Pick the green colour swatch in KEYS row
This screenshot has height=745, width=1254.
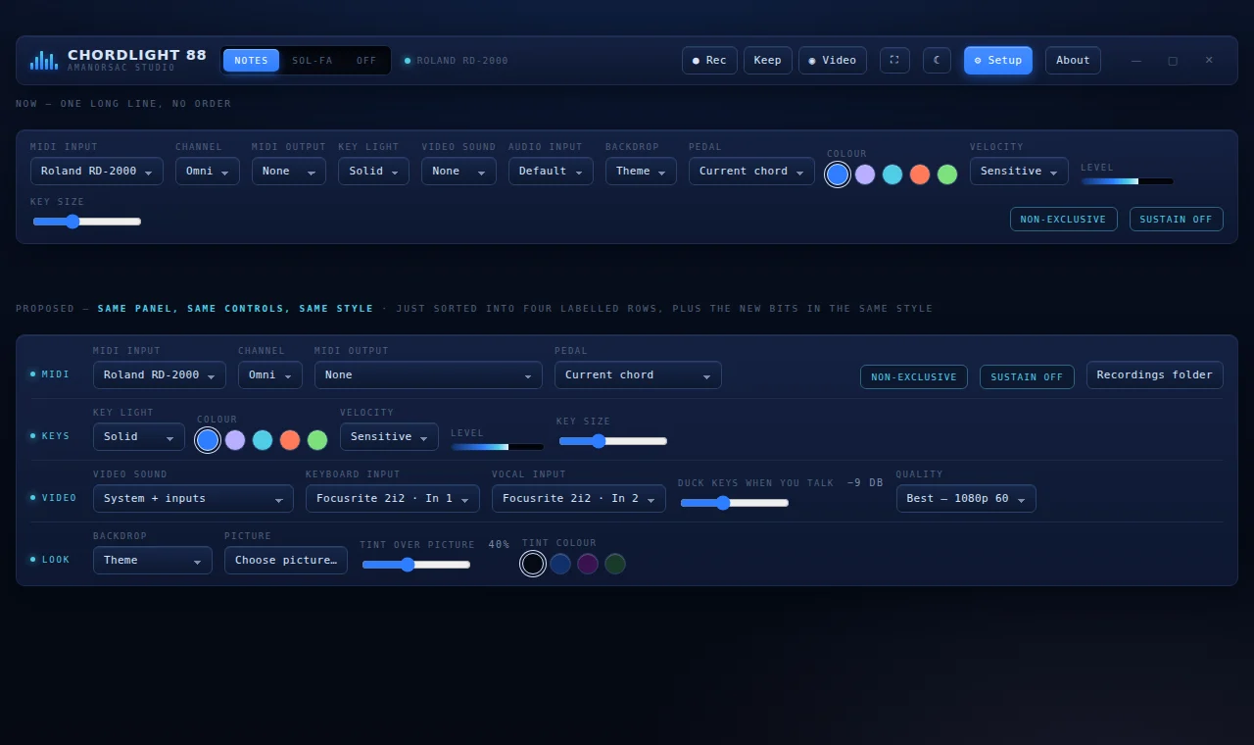pos(317,440)
